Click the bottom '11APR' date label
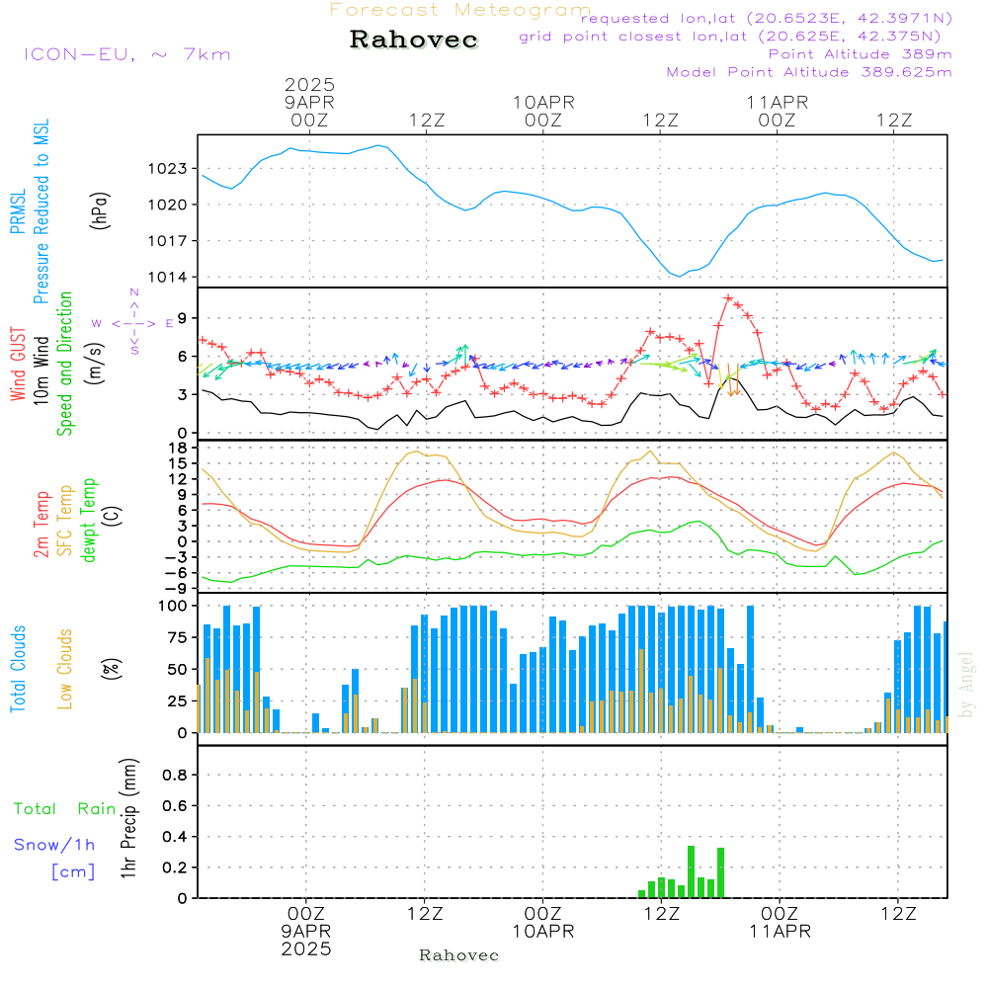This screenshot has height=988, width=988. [x=780, y=932]
